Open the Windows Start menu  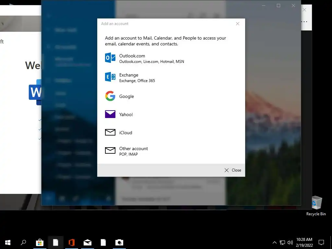point(8,243)
